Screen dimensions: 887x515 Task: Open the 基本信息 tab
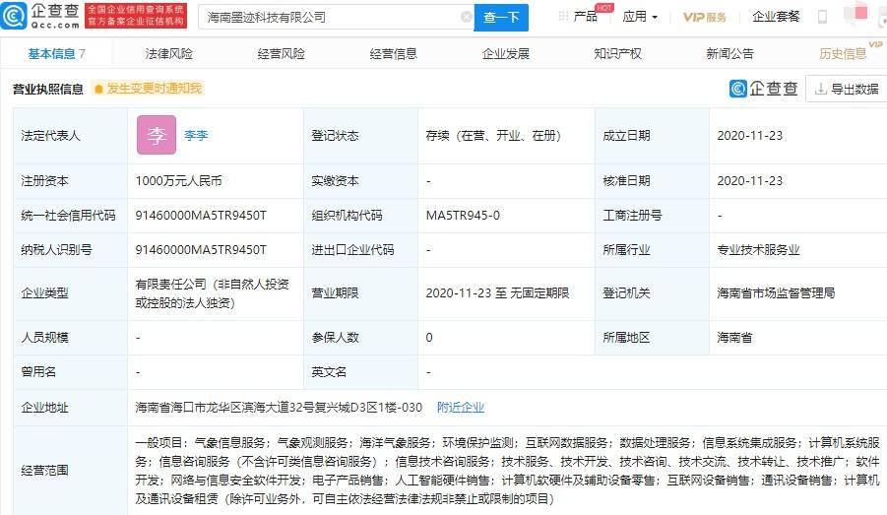pos(56,54)
